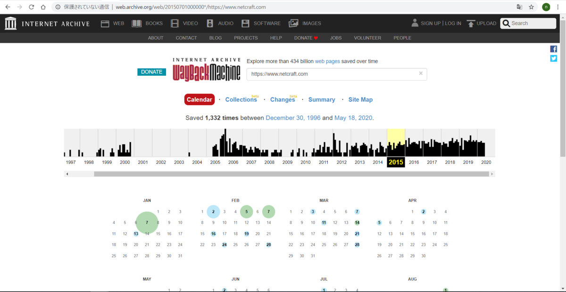Open December 30, 1996 capture link
566x292 pixels.
293,118
